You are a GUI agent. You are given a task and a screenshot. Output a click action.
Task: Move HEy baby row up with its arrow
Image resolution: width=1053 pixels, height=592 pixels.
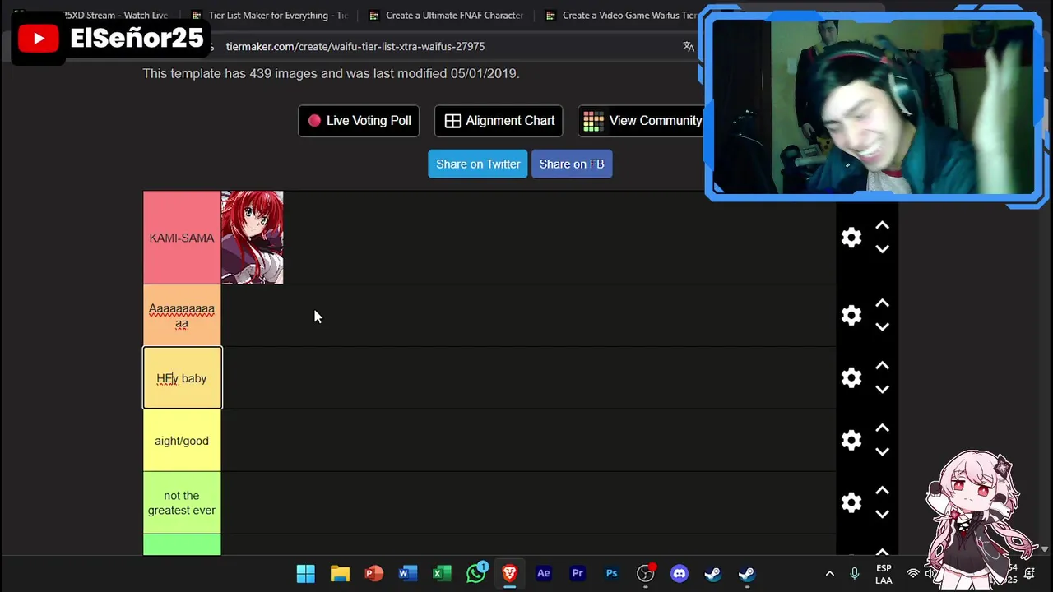point(882,366)
